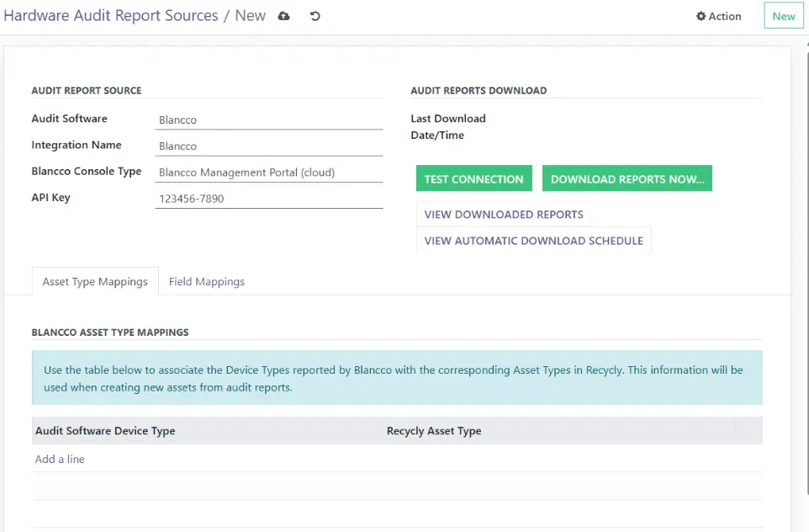This screenshot has height=532, width=809.
Task: Click the Test Connection button
Action: coord(473,178)
